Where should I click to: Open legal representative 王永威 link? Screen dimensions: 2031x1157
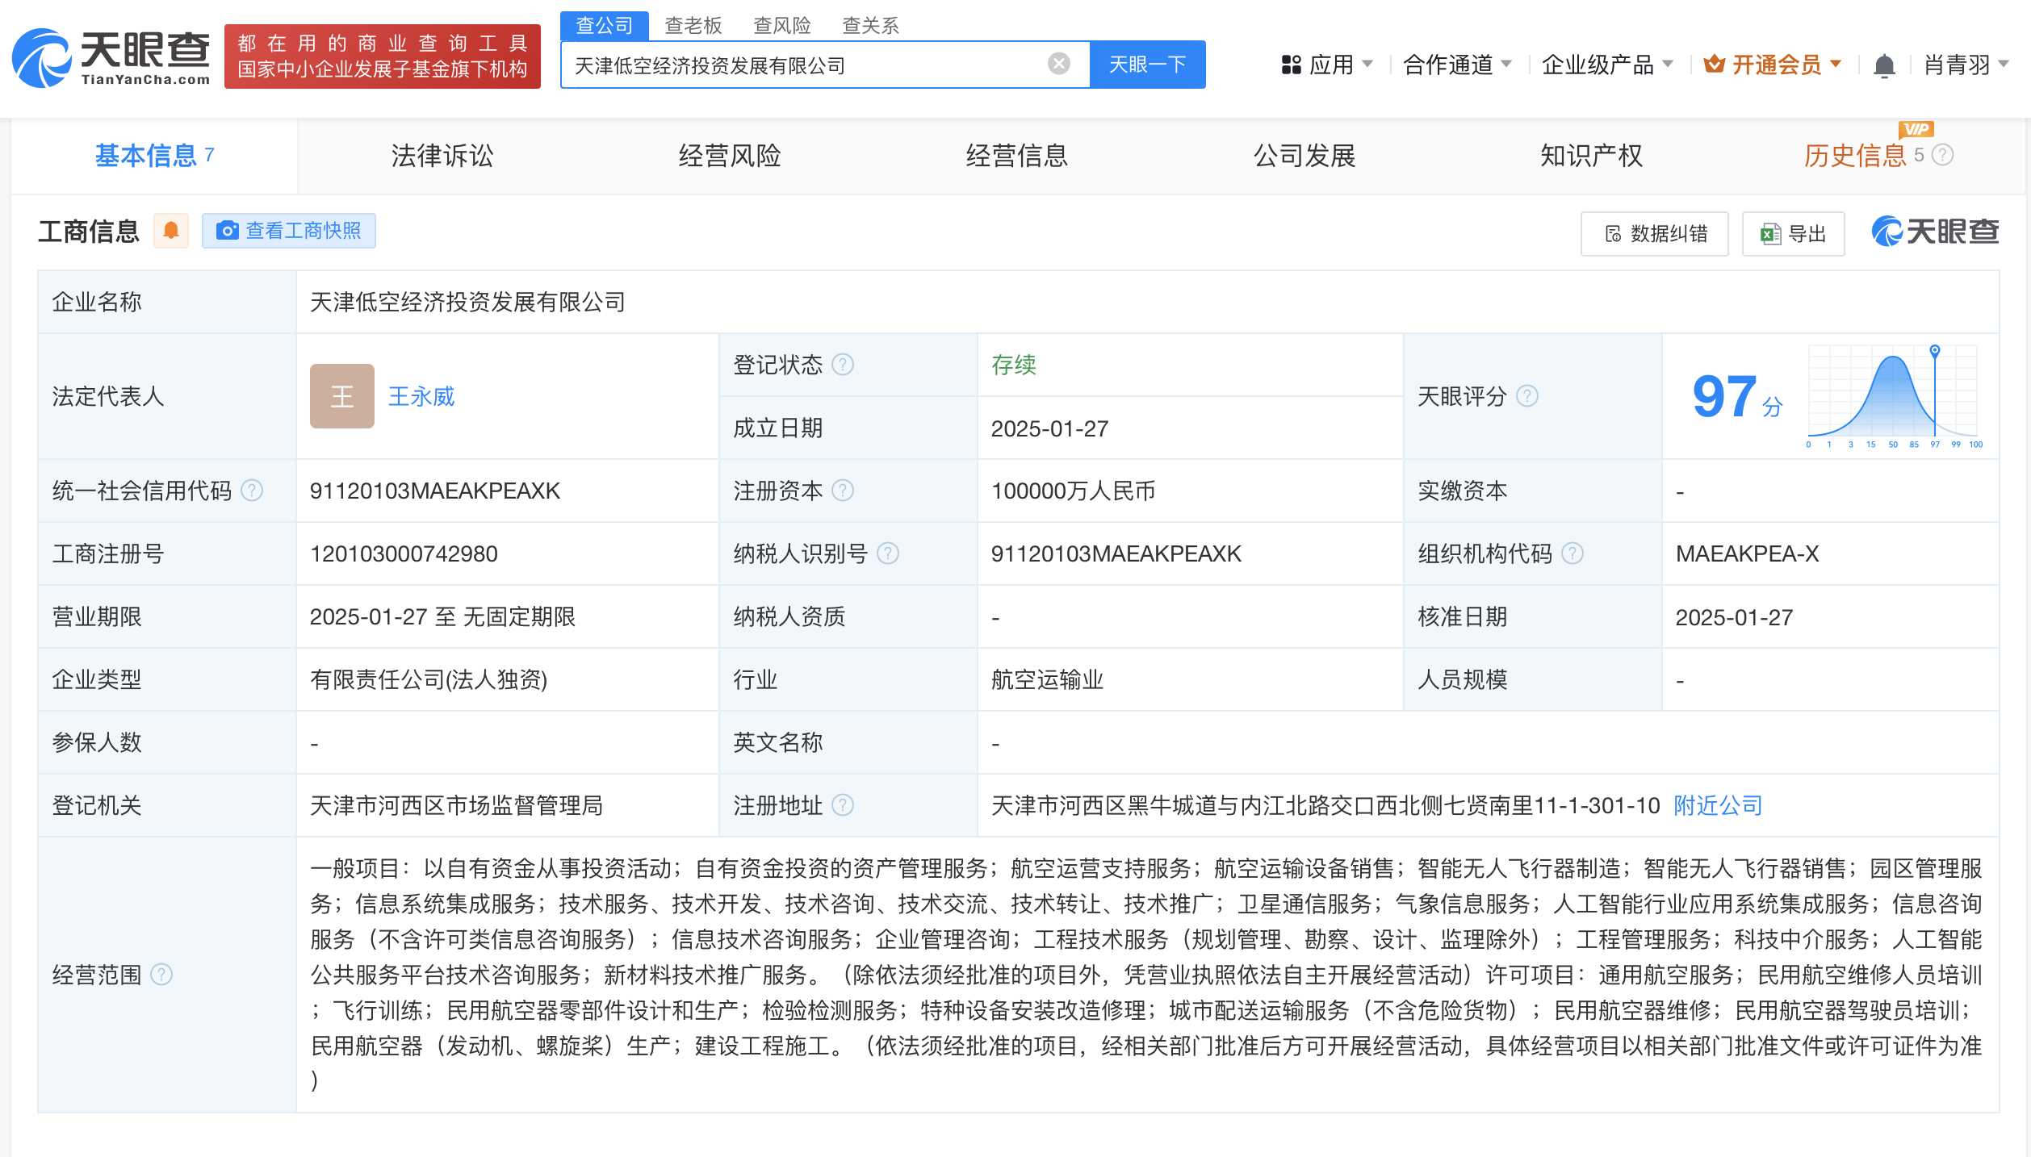421,396
